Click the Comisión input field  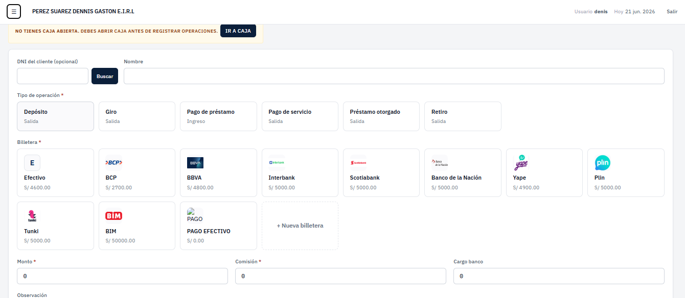(340, 276)
